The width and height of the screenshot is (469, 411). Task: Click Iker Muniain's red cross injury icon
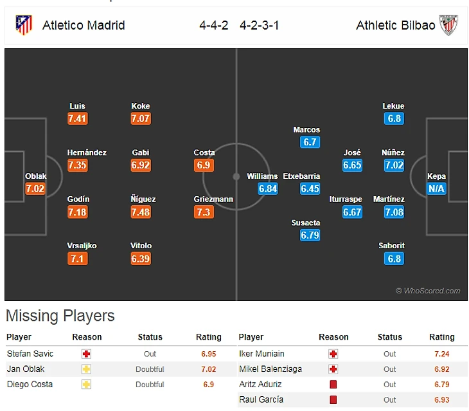(333, 354)
